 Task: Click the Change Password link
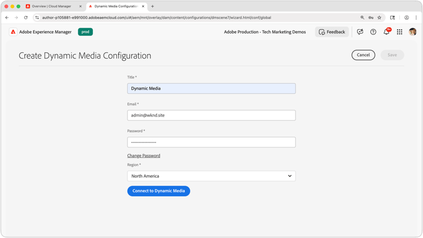point(143,156)
